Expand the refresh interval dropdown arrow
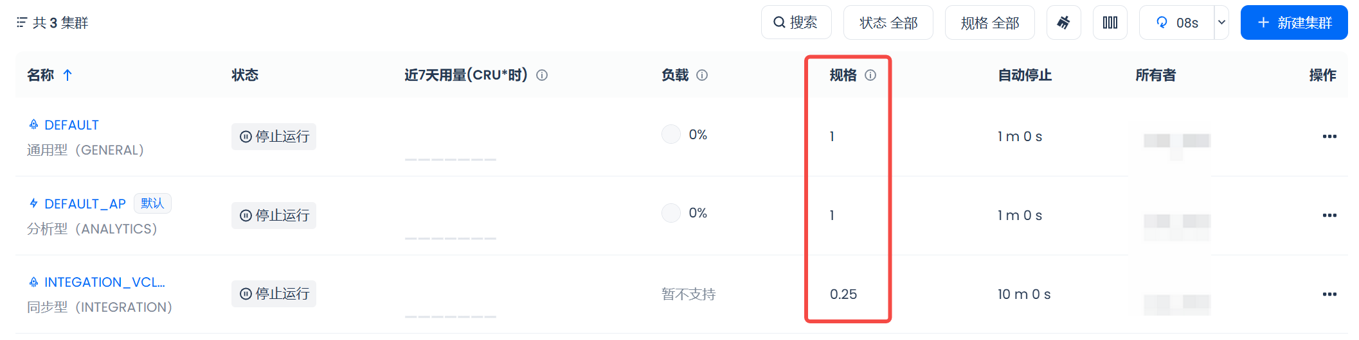 (1221, 22)
